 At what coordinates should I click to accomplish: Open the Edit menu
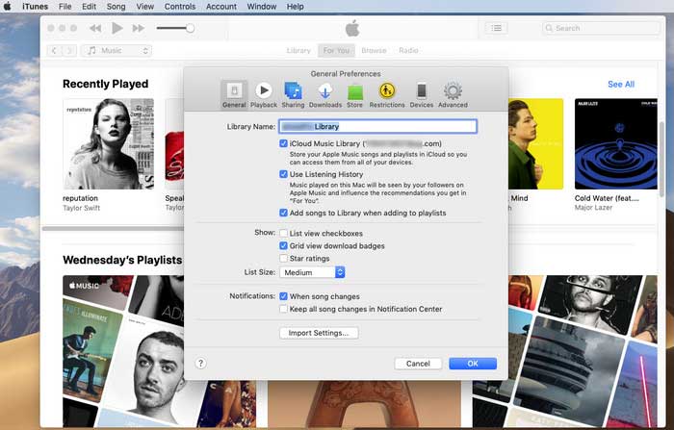pyautogui.click(x=89, y=7)
